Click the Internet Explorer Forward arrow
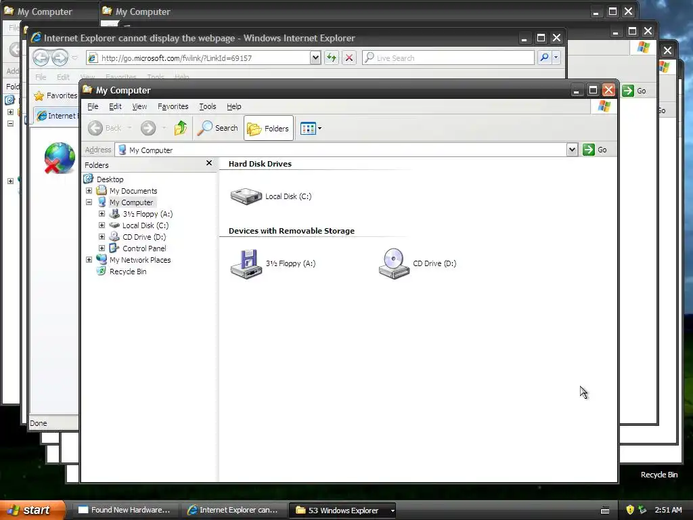 60,58
